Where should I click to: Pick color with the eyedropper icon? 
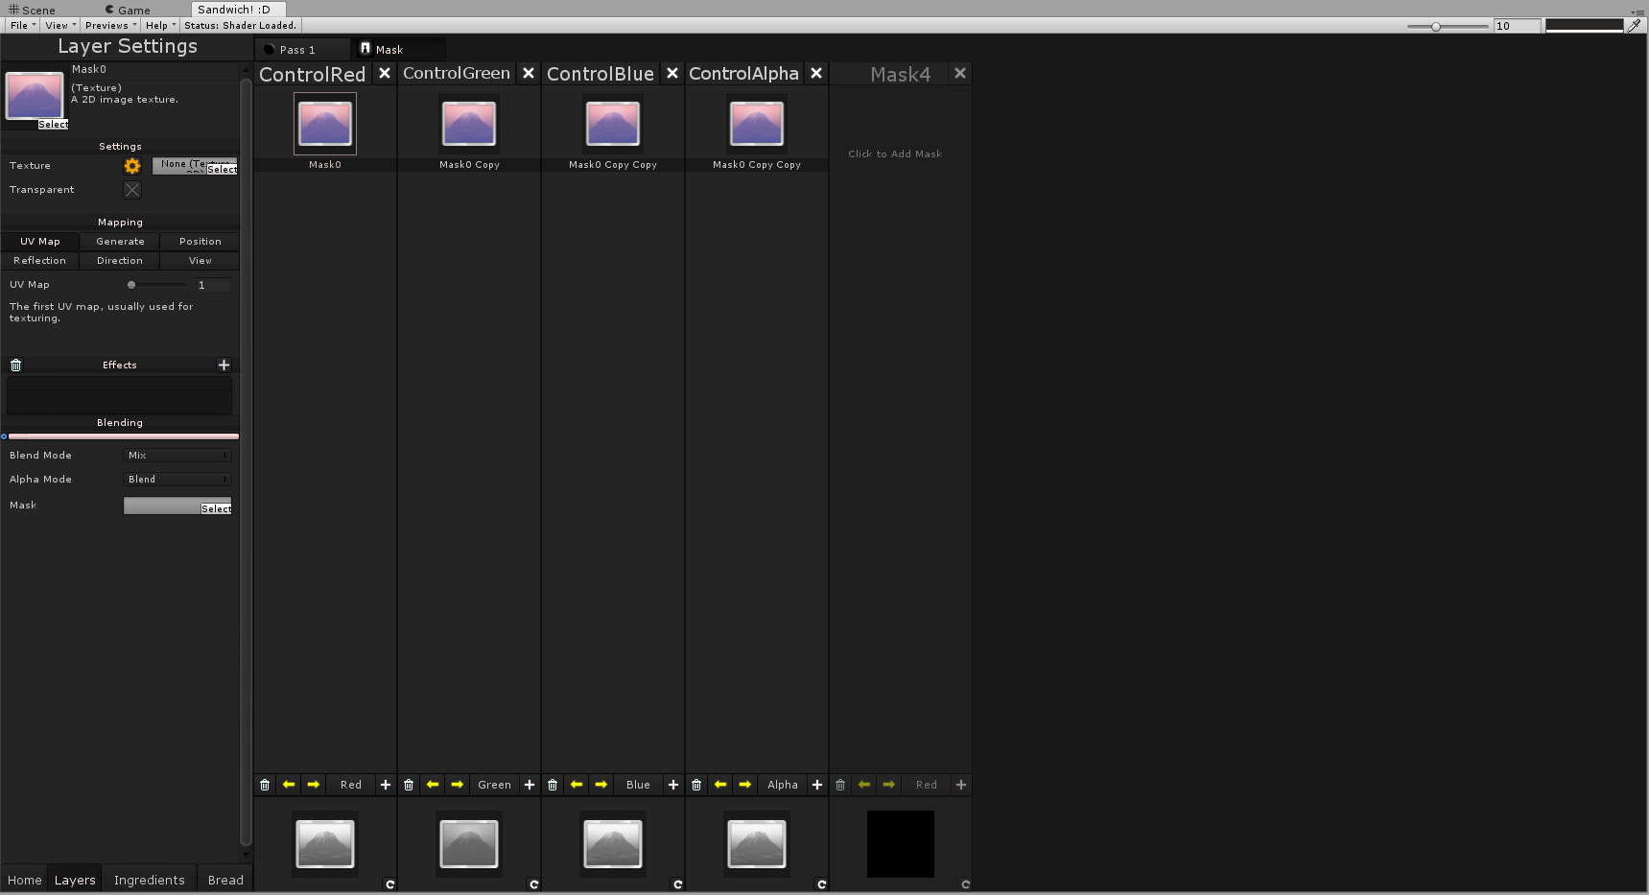[x=1635, y=26]
